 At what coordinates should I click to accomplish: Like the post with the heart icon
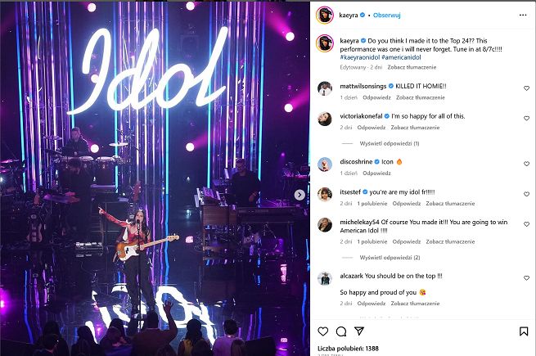point(323,331)
